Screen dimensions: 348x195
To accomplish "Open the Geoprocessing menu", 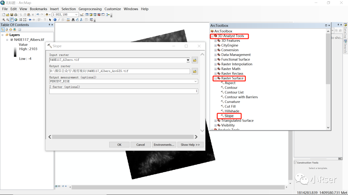I will coord(90,9).
